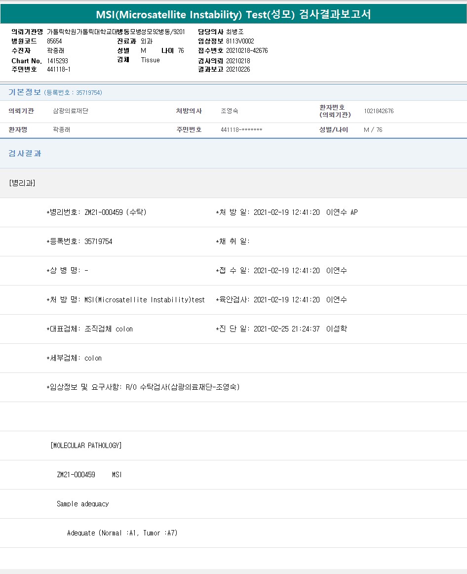Click the 임상정보 및 요구사항 line
The width and height of the screenshot is (467, 574).
[143, 387]
